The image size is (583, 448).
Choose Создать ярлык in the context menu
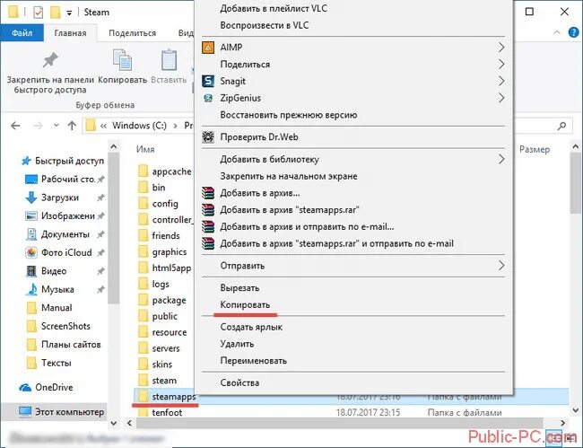coord(251,327)
